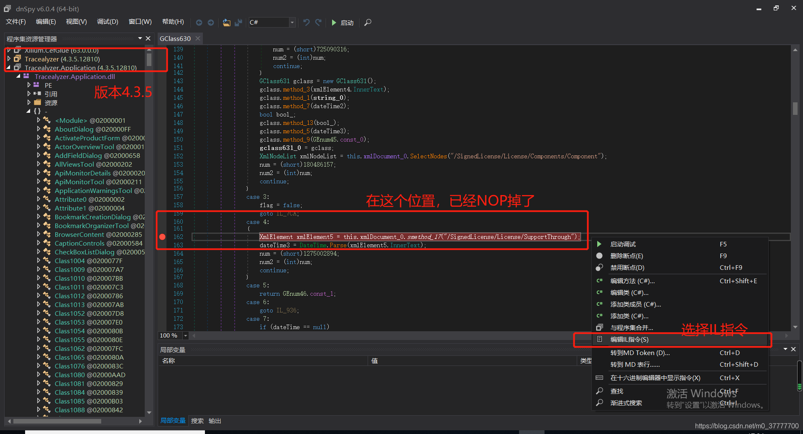Open the 编辑(E) menu
The image size is (803, 434).
point(46,22)
